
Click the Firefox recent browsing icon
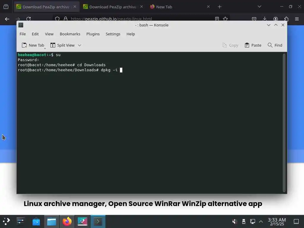pos(6,7)
